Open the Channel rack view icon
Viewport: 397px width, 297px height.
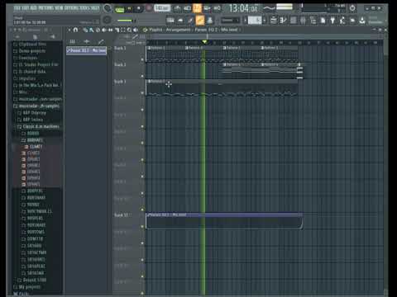pos(293,20)
